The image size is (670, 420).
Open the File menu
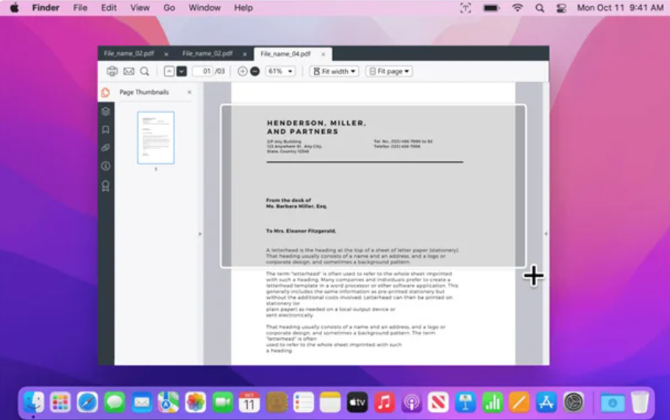coord(80,7)
